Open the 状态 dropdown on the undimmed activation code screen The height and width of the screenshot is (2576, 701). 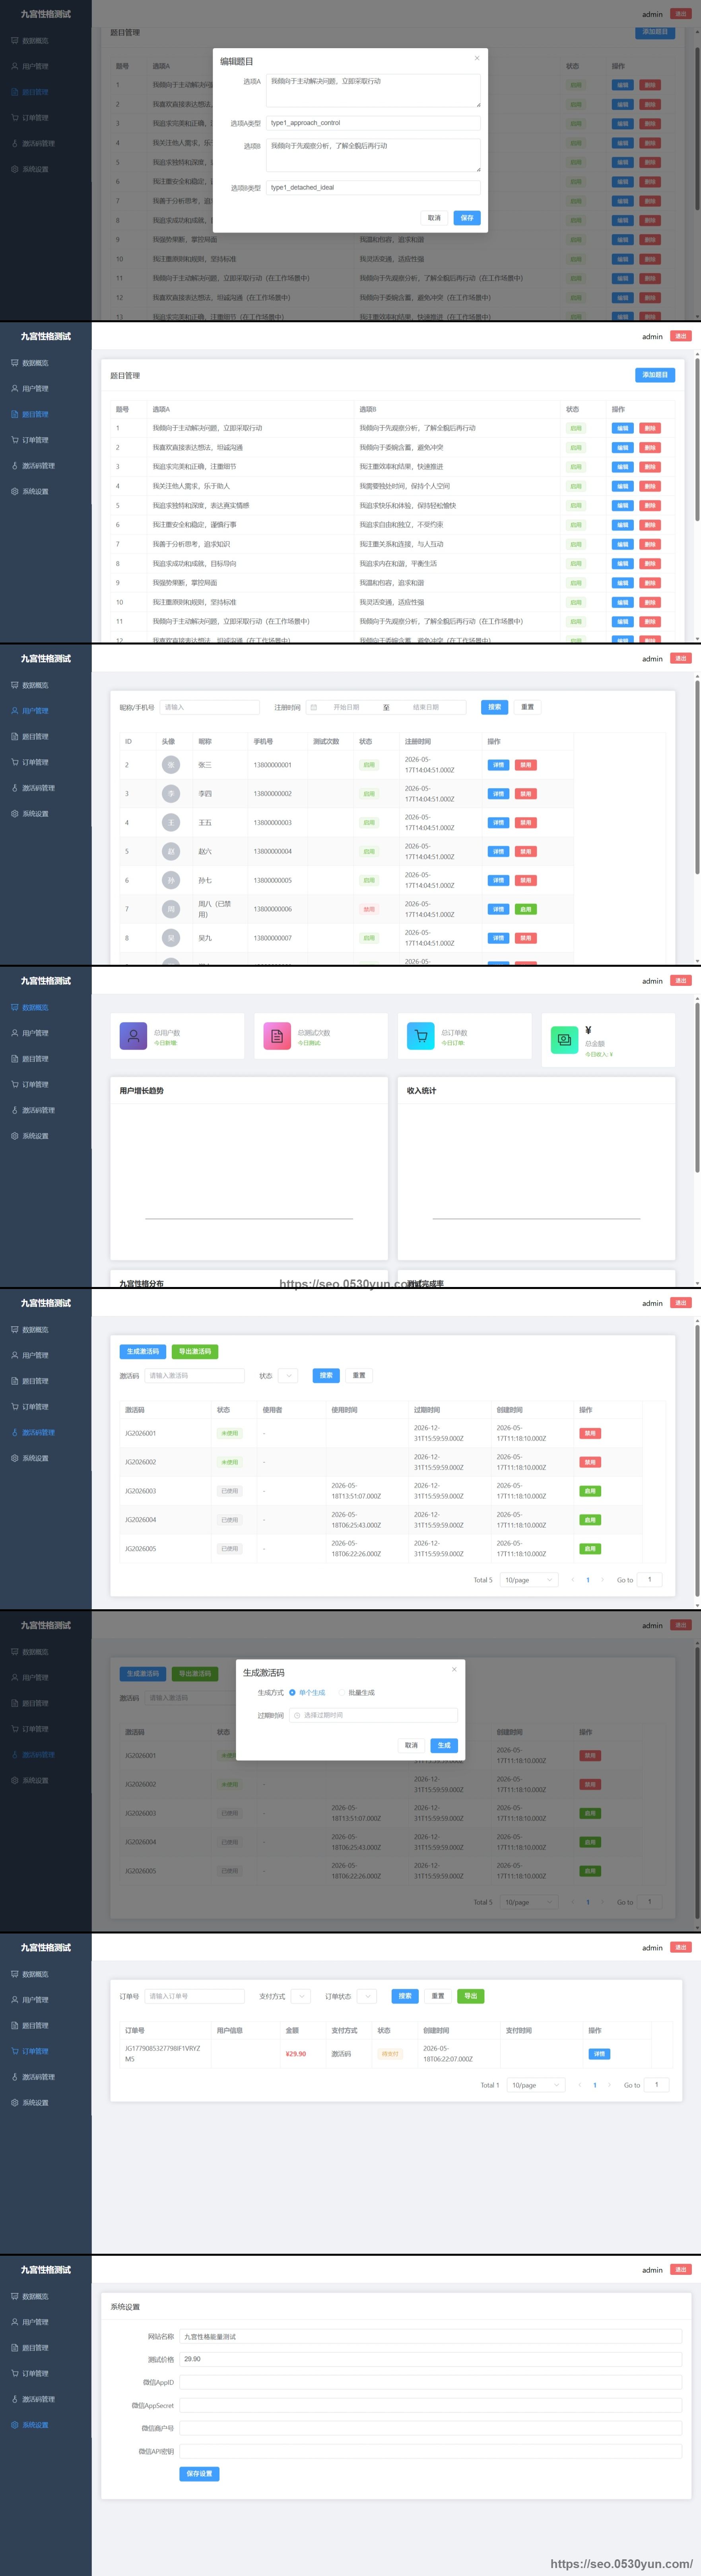click(288, 1376)
